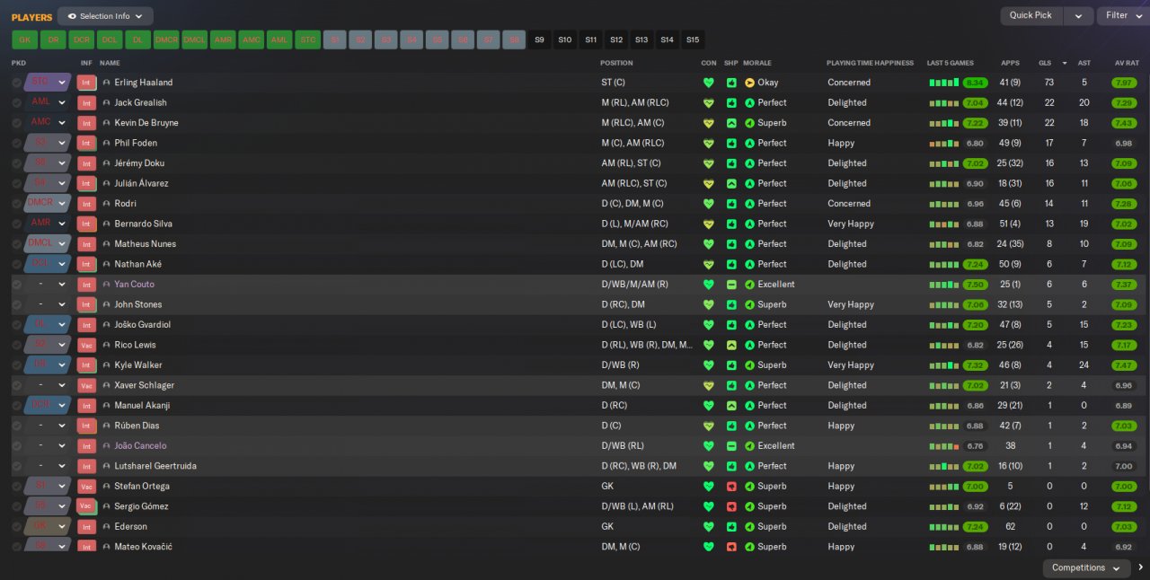This screenshot has width=1150, height=580.
Task: Toggle the selection checkmark for Ederson
Action: 16,526
